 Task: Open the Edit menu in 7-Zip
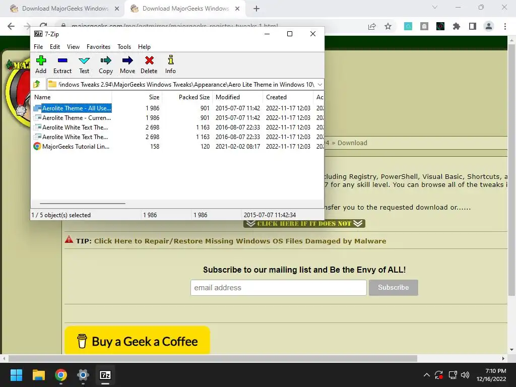[54, 47]
